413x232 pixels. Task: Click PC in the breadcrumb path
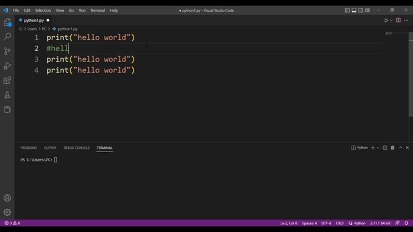click(44, 29)
